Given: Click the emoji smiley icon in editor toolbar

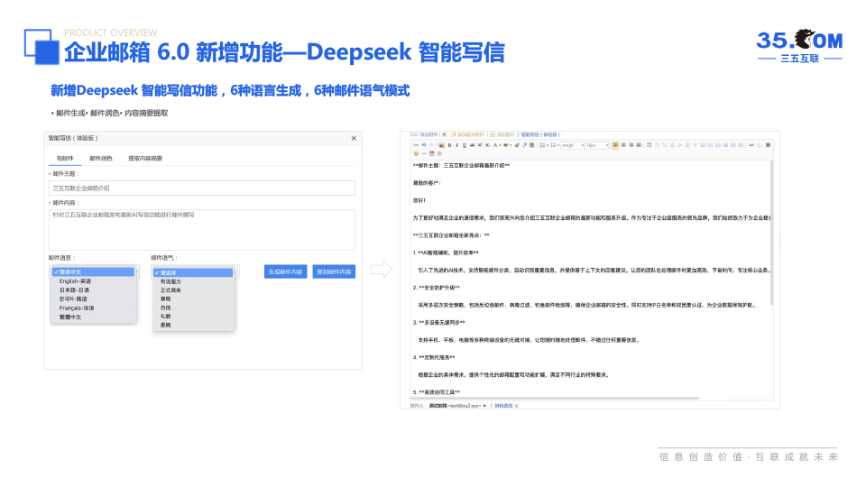Looking at the screenshot, I should (416, 153).
